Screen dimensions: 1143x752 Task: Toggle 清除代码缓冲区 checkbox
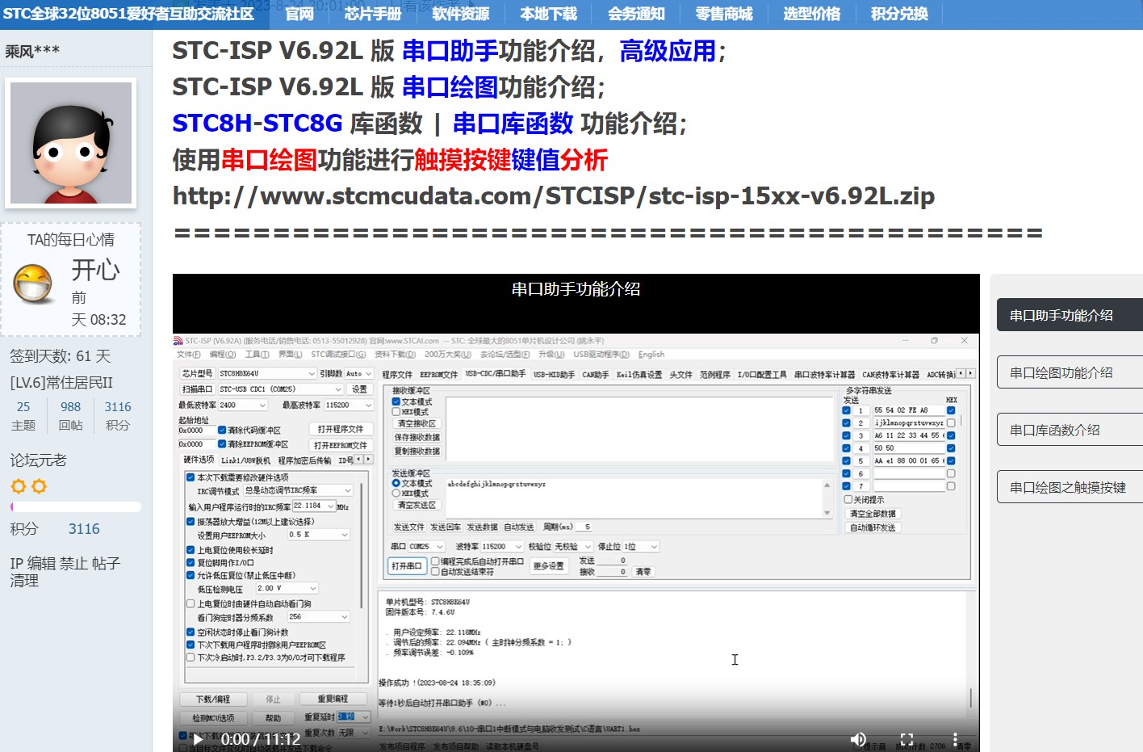click(222, 431)
